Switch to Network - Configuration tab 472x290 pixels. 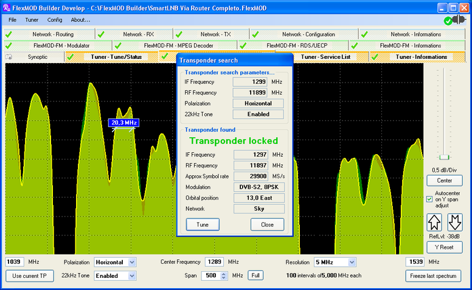coord(304,34)
